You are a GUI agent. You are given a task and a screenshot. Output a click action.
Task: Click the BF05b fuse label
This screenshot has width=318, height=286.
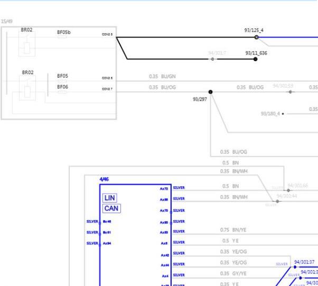pyautogui.click(x=64, y=32)
